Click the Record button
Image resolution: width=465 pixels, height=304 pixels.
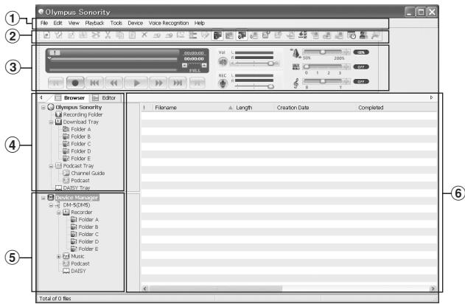pos(75,83)
